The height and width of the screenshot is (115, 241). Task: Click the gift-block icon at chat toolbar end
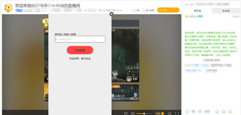230,111
